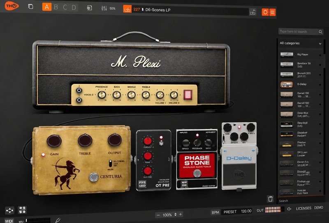Click the M. Plexi lower input jack
The height and width of the screenshot is (223, 329).
coord(79,100)
